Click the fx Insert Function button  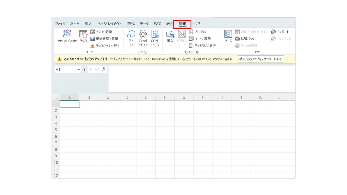(x=104, y=69)
